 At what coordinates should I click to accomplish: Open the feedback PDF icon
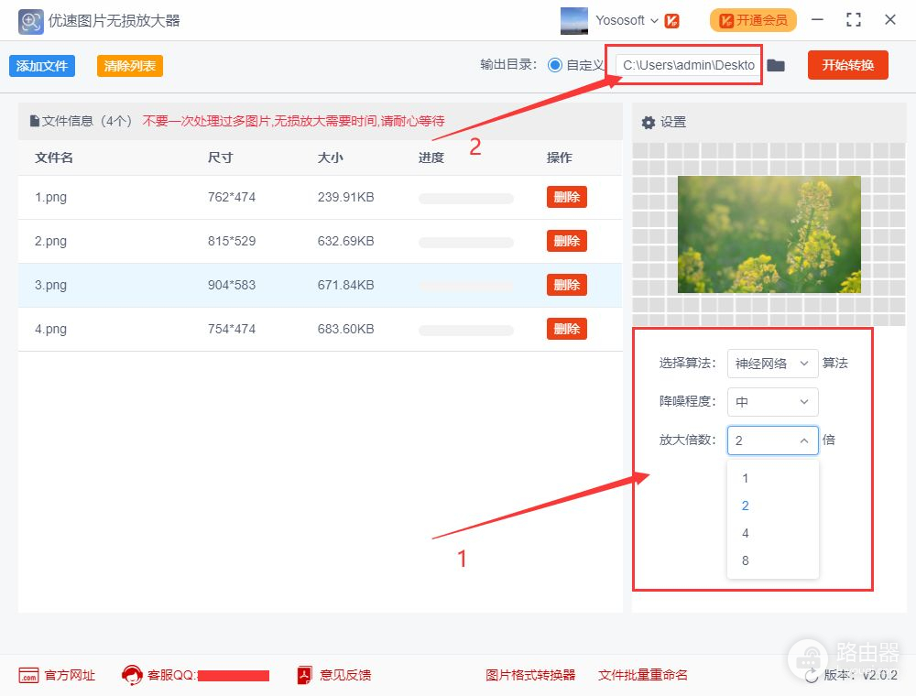coord(305,675)
